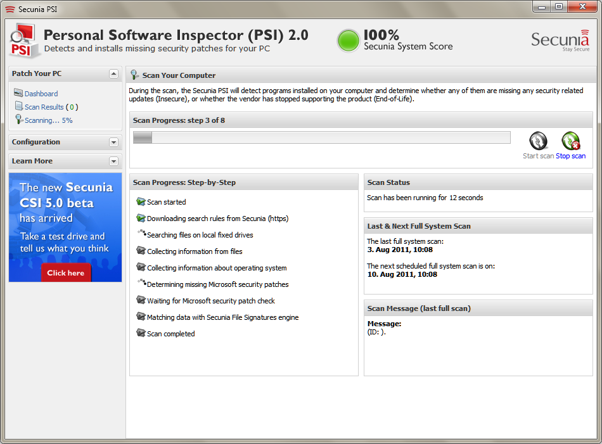Click the Scan started step icon
Screen dimensions: 602x444
[141, 201]
